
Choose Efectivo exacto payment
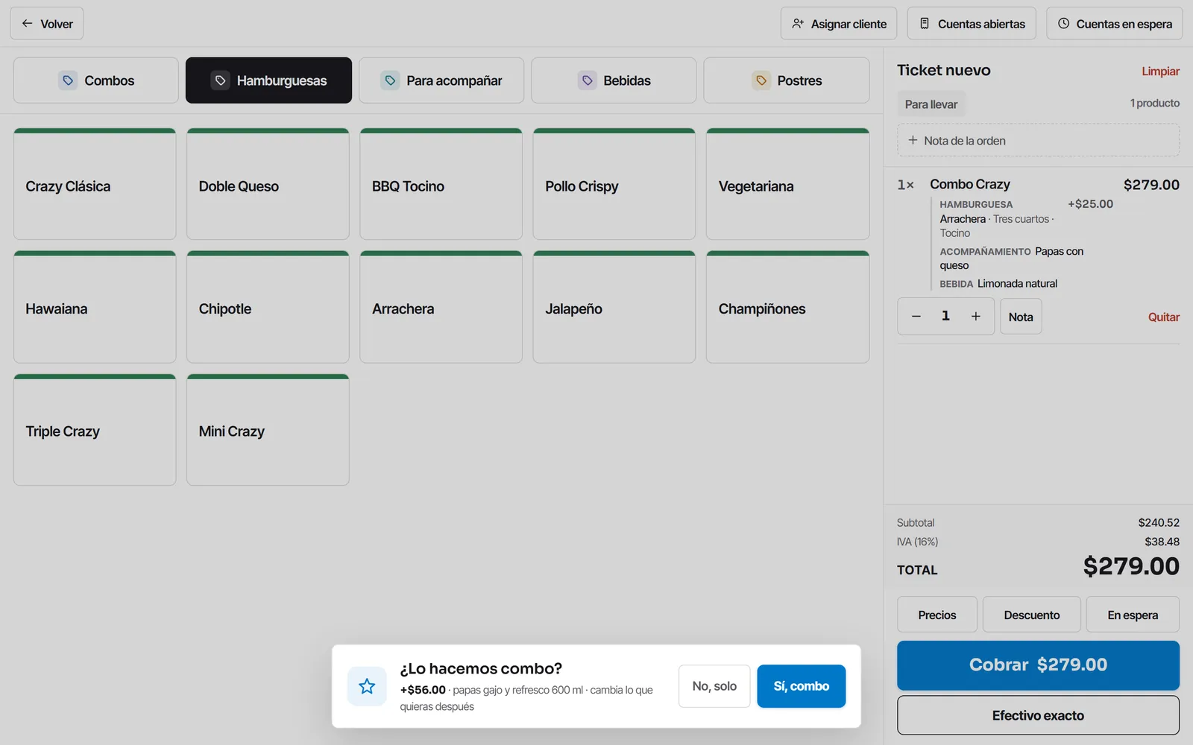[1038, 715]
